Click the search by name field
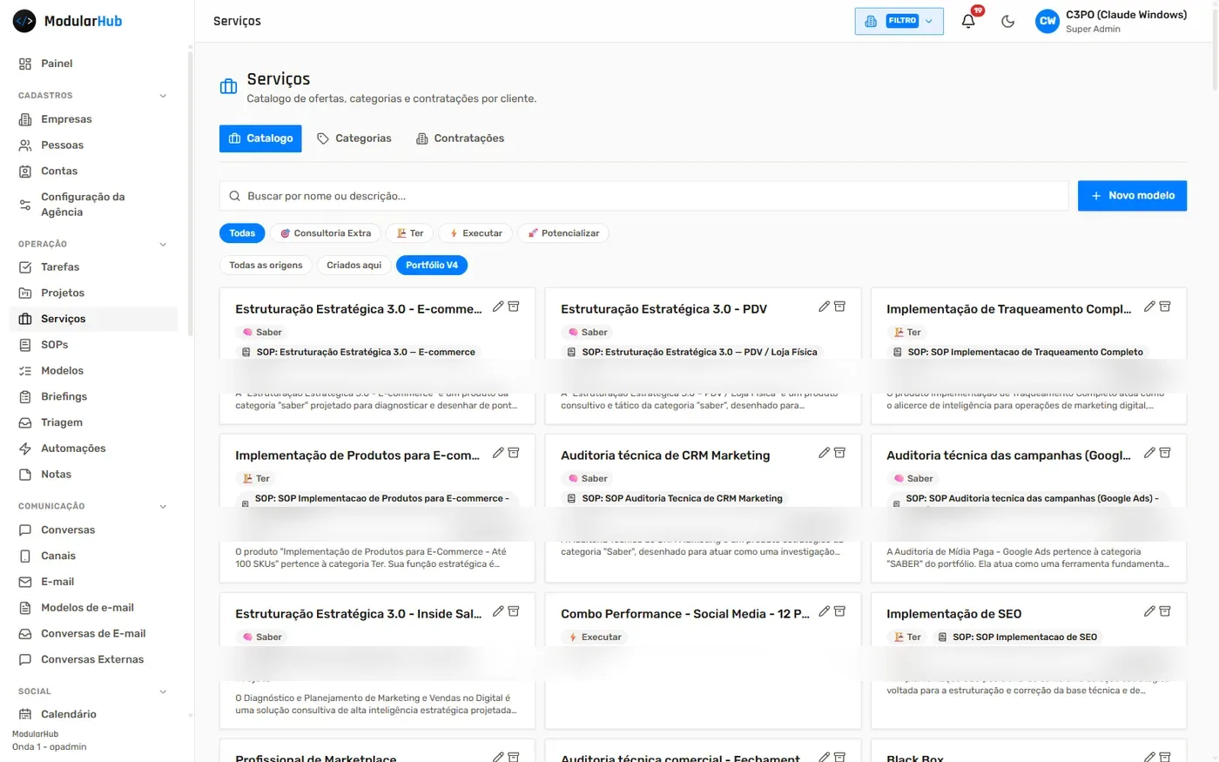This screenshot has height=762, width=1219. [643, 196]
